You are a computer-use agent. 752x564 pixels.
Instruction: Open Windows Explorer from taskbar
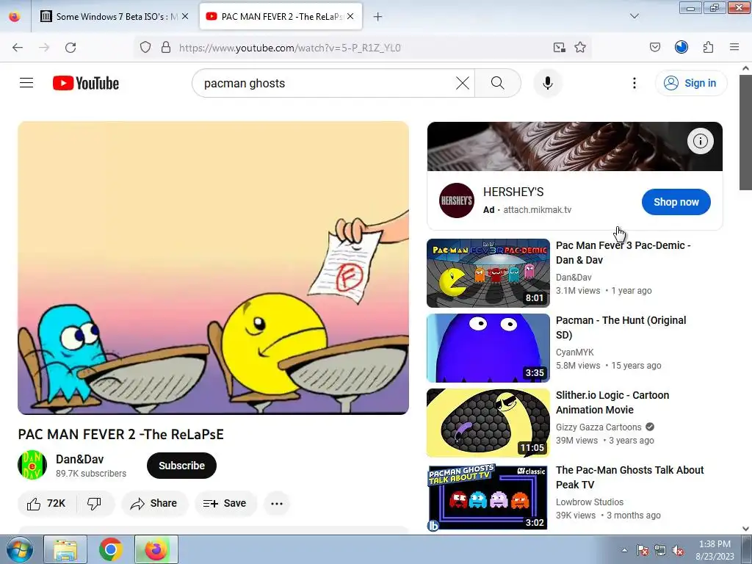65,549
